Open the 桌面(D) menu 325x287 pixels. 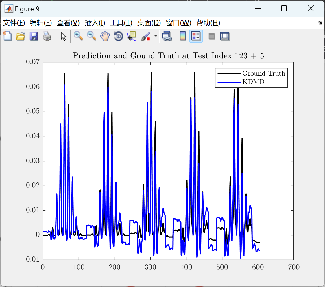pos(149,23)
